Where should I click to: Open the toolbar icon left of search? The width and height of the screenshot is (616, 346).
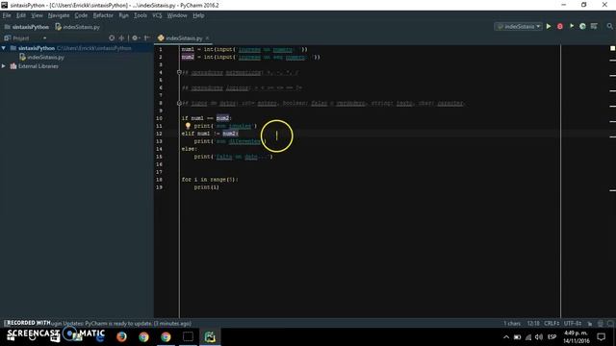[x=594, y=26]
